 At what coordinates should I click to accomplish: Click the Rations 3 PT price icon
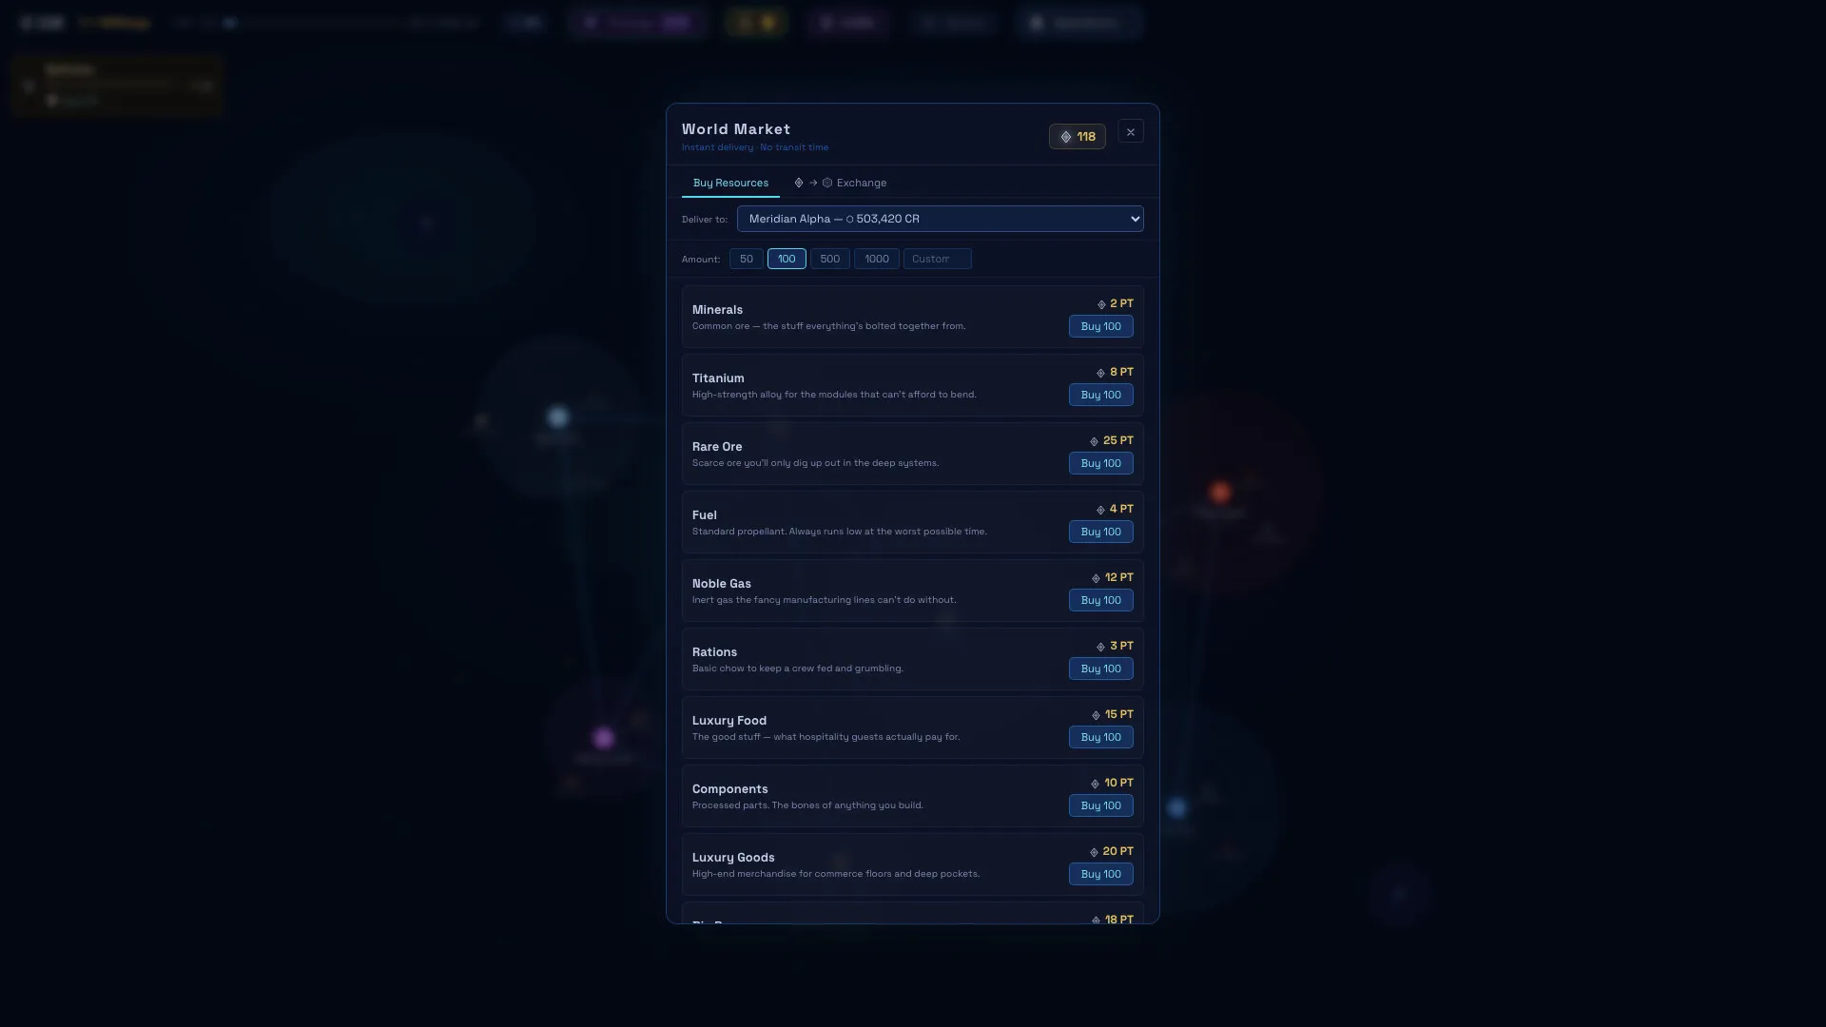pyautogui.click(x=1100, y=647)
